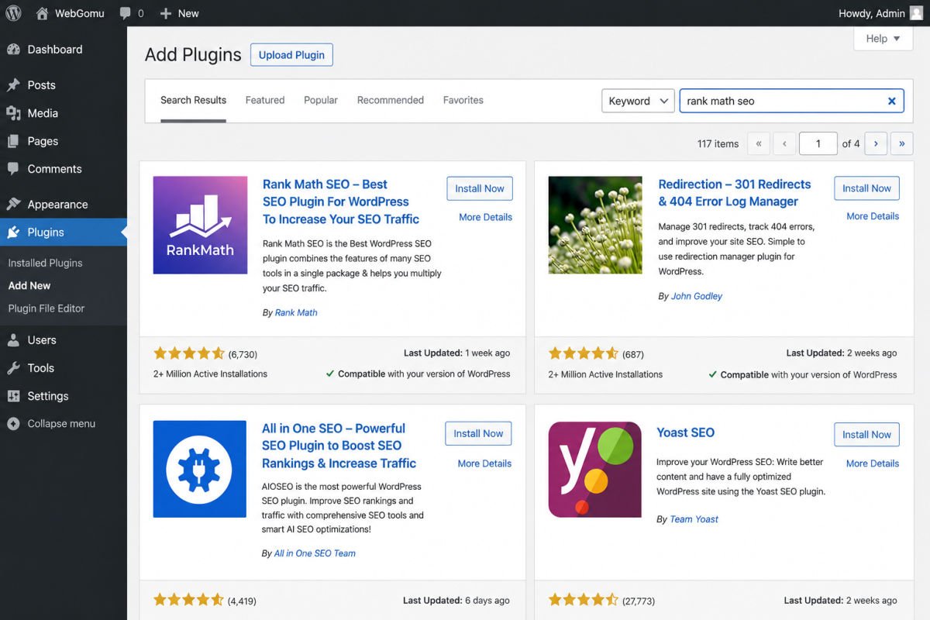Click the Upload Plugin button
This screenshot has height=620, width=930.
coord(291,55)
